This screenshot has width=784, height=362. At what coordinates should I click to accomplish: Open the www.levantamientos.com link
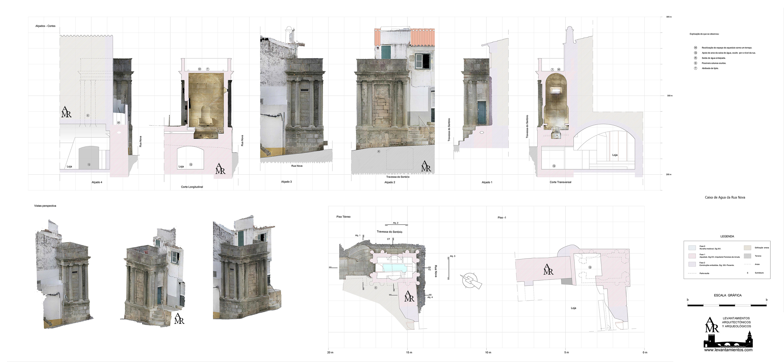[x=728, y=350]
